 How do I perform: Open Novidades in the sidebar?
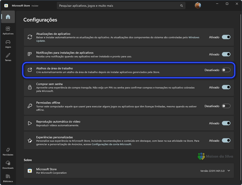pyautogui.click(x=8, y=151)
